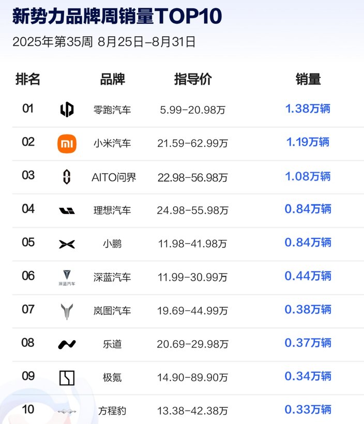Open the Deepal (深蓝汽车) logo icon

click(67, 277)
